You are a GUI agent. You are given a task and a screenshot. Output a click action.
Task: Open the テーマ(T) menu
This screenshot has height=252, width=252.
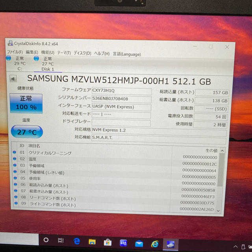64,53
